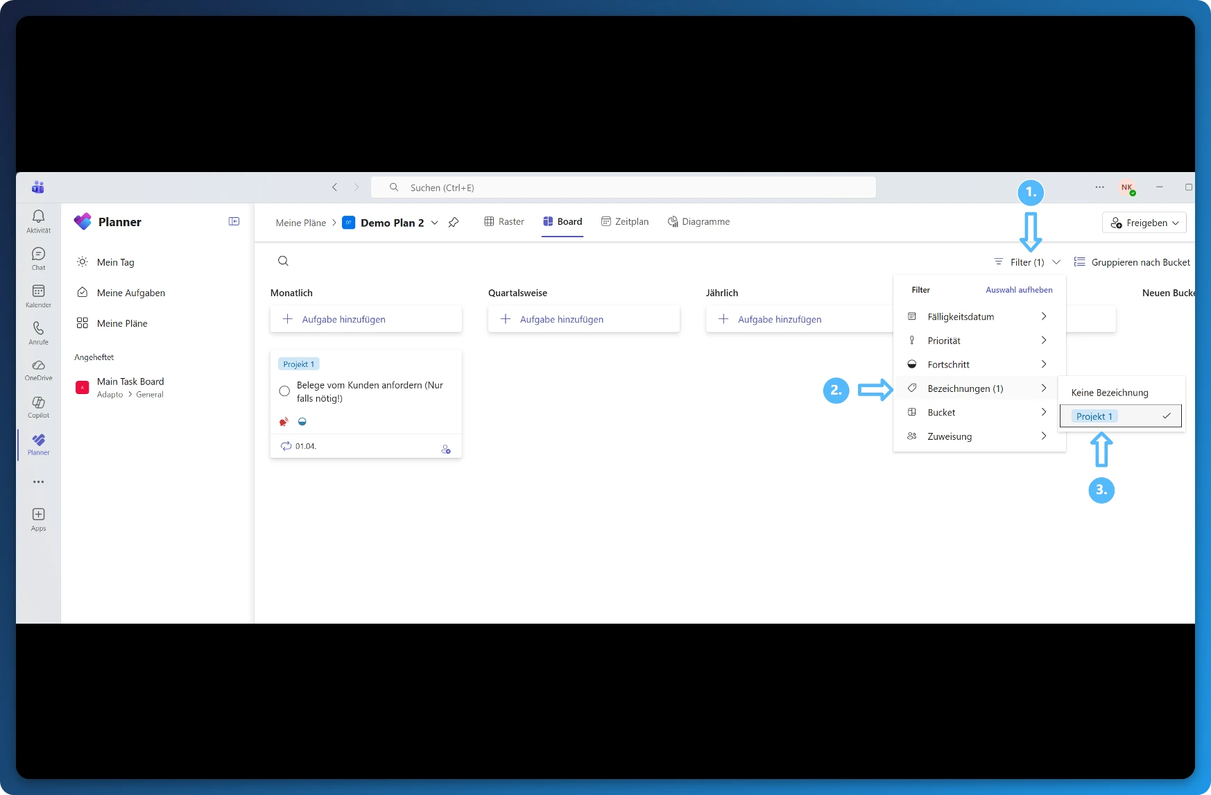This screenshot has width=1211, height=795.
Task: Click the Planner title in the sidebar header
Action: [119, 222]
